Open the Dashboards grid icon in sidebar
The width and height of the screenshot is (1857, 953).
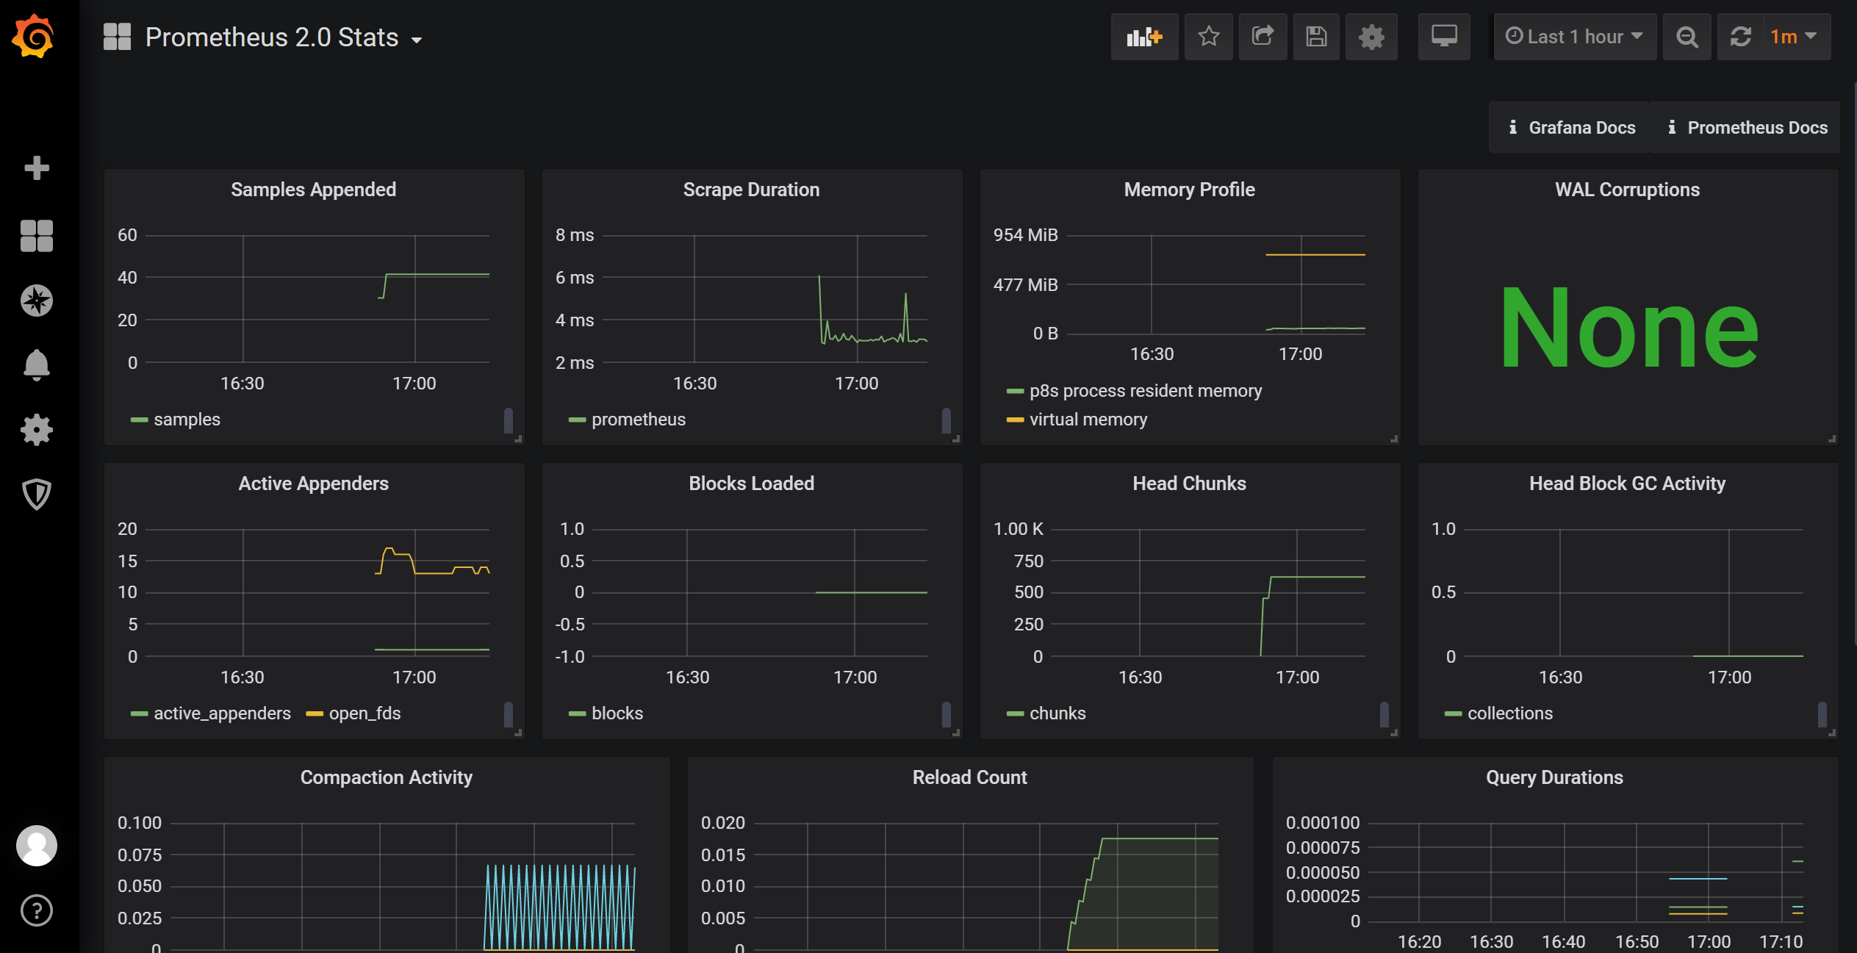36,236
